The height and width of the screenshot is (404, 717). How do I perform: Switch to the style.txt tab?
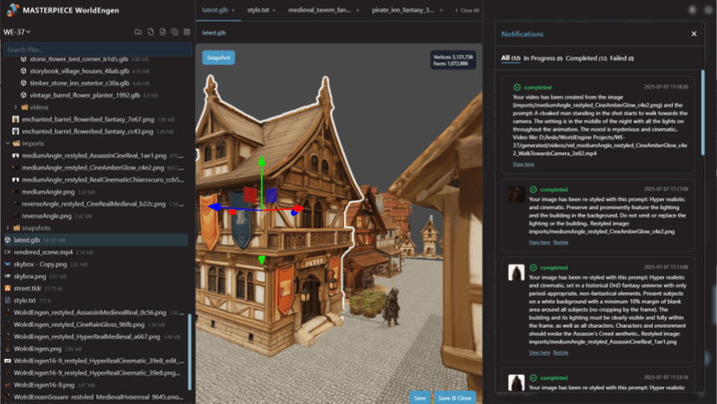(x=258, y=10)
